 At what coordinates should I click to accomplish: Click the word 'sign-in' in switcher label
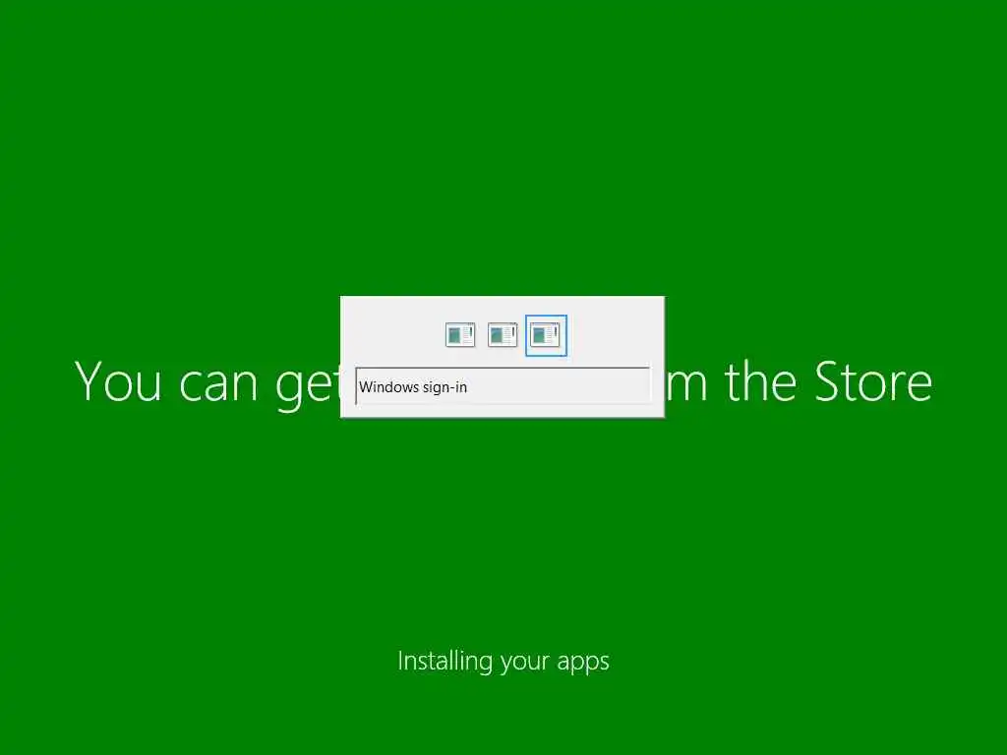click(445, 387)
